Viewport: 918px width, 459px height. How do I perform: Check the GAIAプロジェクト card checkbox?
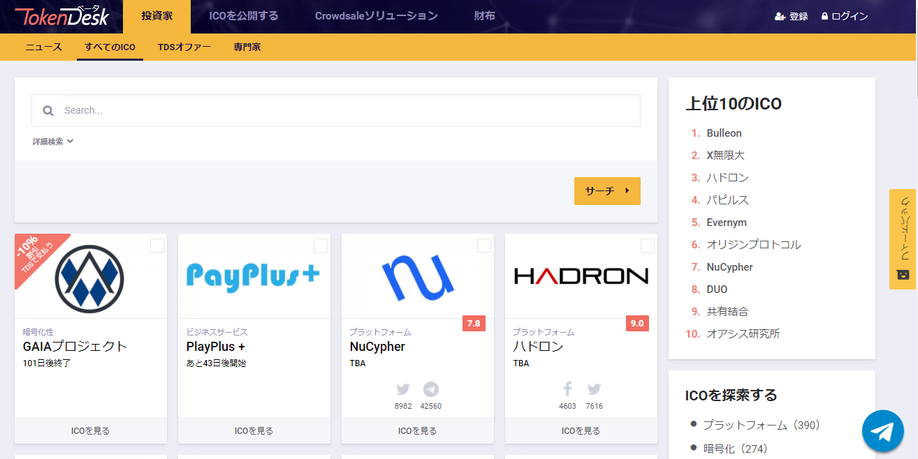coord(157,246)
